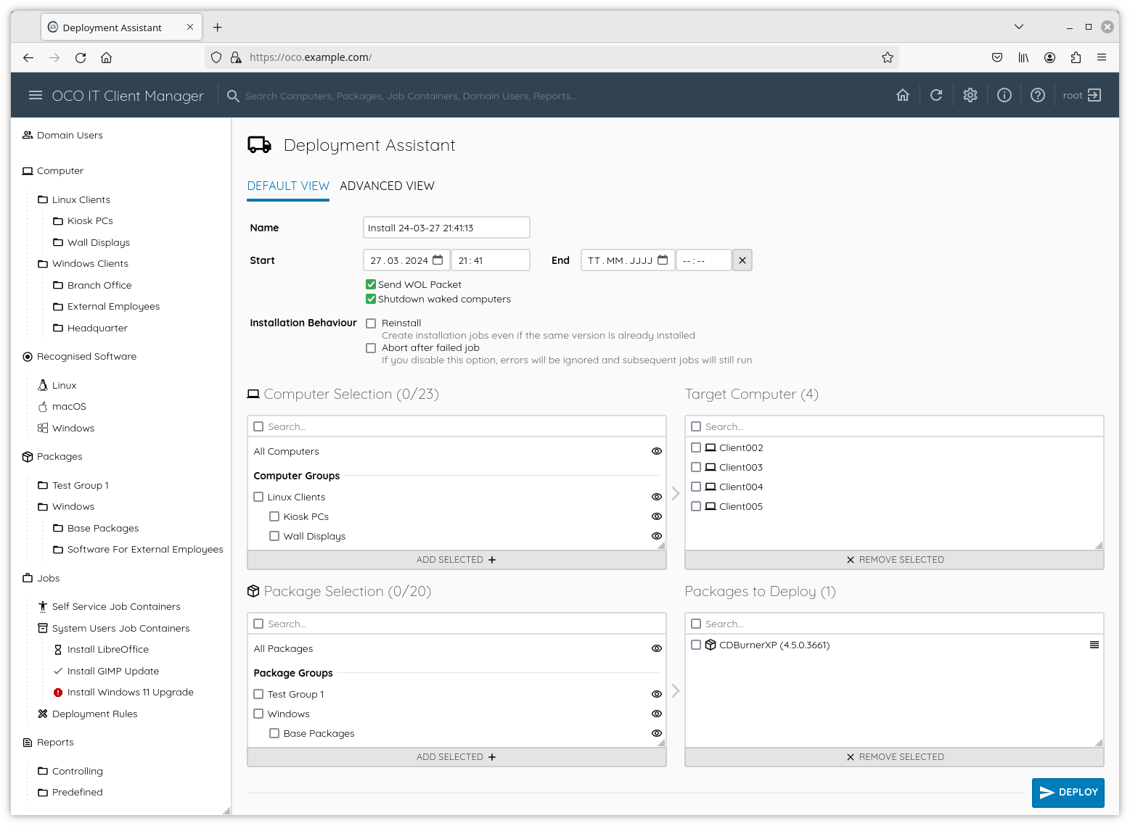Open the Packages section in sidebar

(x=52, y=457)
